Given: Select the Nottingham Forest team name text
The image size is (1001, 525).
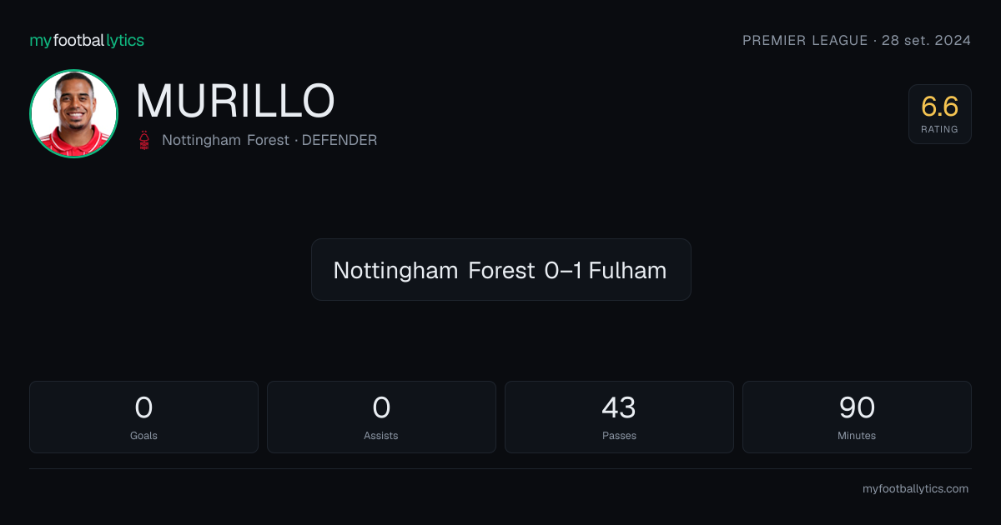Looking at the screenshot, I should coord(225,140).
